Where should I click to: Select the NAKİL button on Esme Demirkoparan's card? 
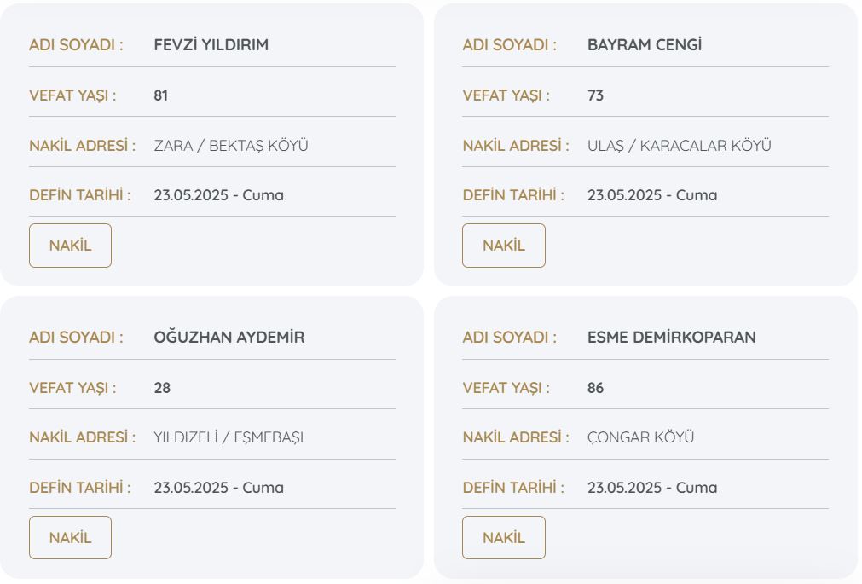[503, 538]
